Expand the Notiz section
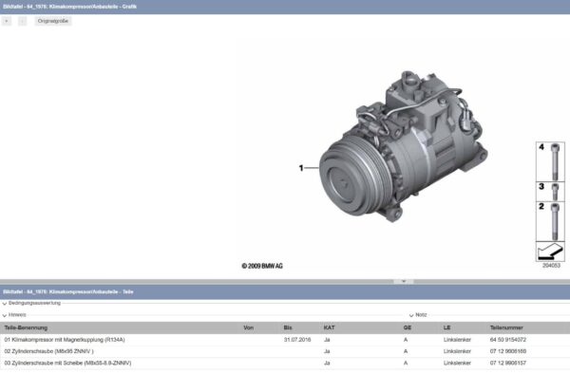This screenshot has width=570, height=374. pyautogui.click(x=418, y=315)
